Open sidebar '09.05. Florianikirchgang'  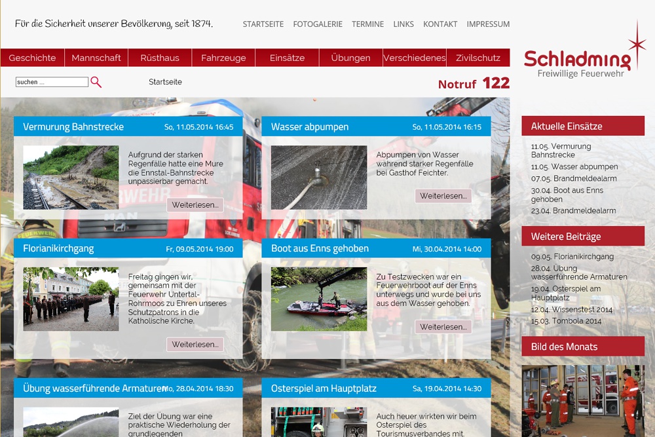tap(572, 257)
